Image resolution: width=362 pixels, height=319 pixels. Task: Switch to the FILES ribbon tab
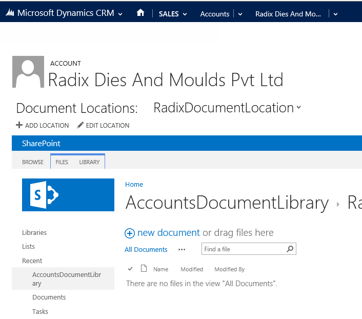[x=62, y=162]
